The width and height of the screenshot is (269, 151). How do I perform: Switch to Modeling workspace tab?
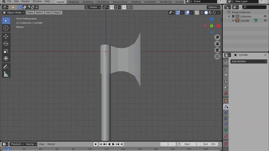(74, 2)
